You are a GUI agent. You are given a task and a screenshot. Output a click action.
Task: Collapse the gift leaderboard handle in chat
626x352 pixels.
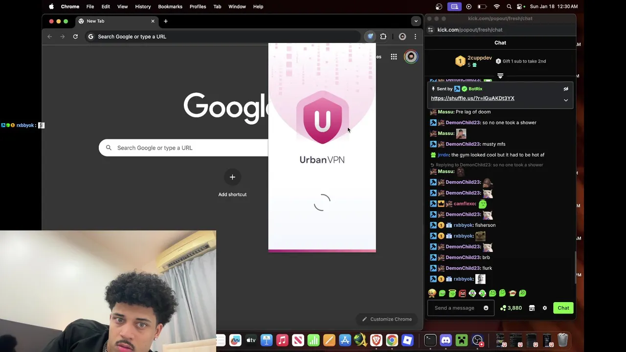point(500,76)
